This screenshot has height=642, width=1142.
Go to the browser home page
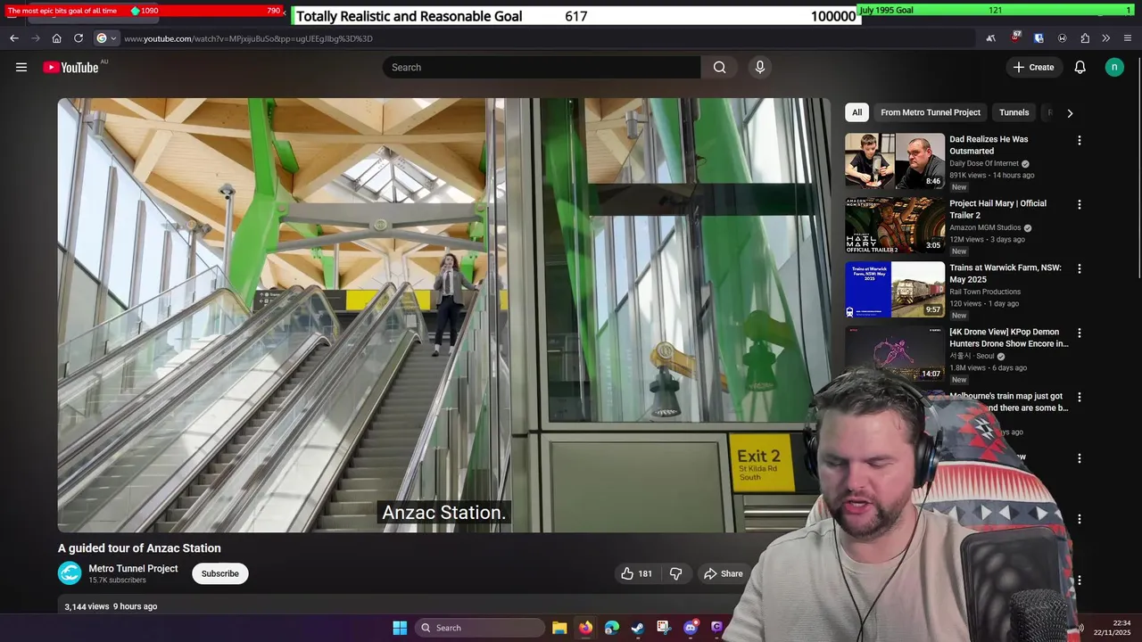pyautogui.click(x=57, y=38)
